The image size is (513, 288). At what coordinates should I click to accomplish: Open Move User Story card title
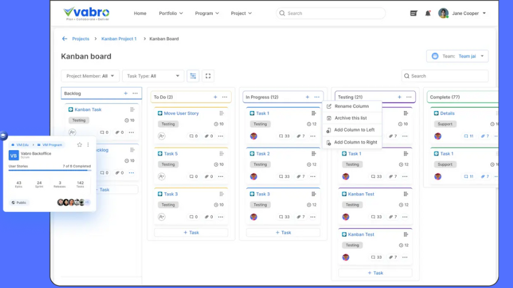pos(181,113)
